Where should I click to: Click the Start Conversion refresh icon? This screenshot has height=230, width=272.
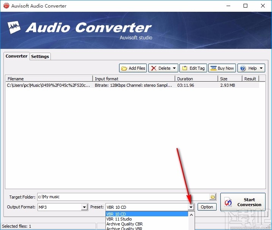(x=228, y=202)
